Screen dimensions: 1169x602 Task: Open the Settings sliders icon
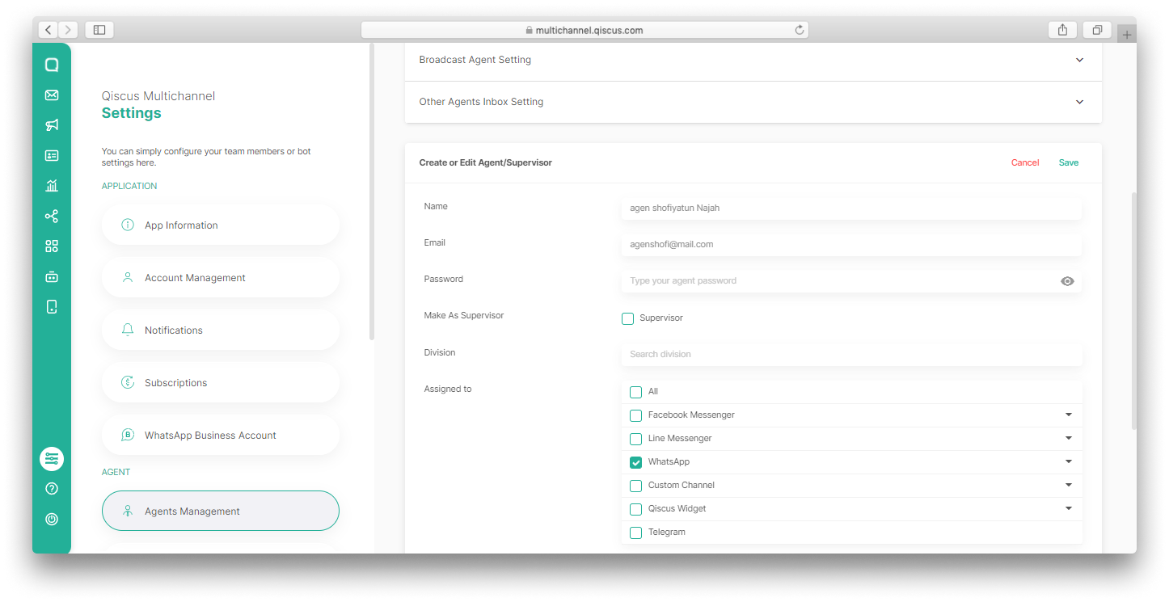(52, 458)
